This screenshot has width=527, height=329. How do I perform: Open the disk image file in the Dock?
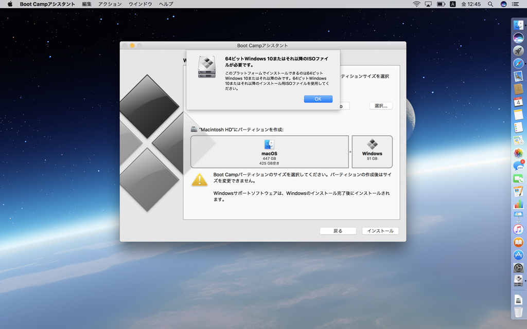518,299
